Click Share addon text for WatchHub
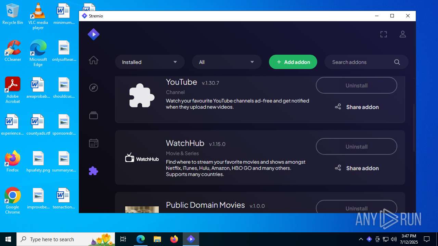The image size is (438, 246). point(362,168)
